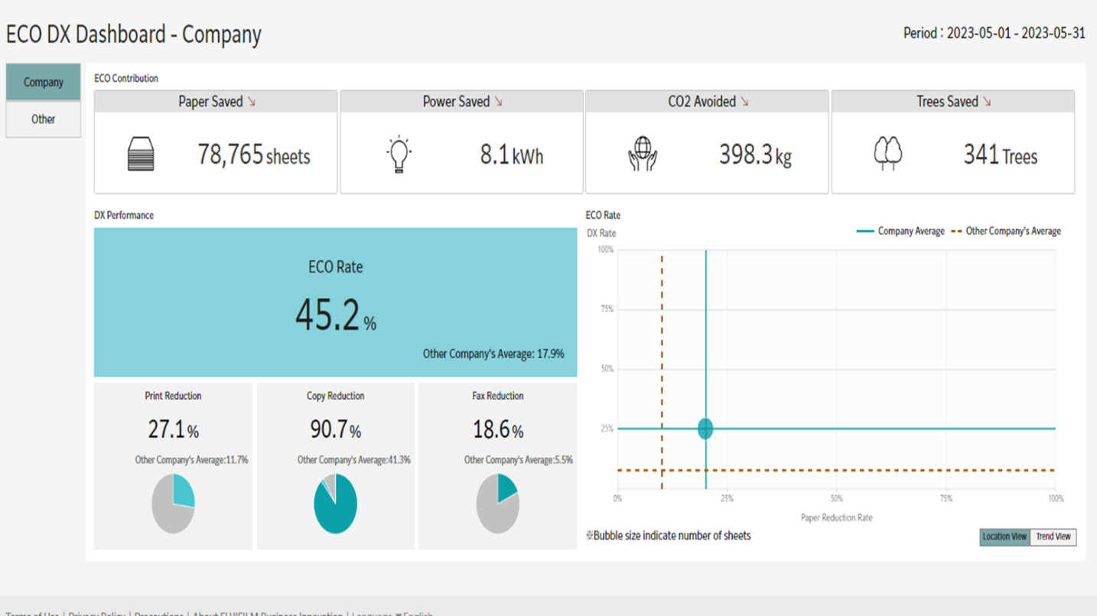The height and width of the screenshot is (616, 1097).
Task: Open the Company tab in sidebar
Action: point(44,82)
